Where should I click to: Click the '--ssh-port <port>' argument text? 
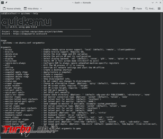(x=13, y=90)
